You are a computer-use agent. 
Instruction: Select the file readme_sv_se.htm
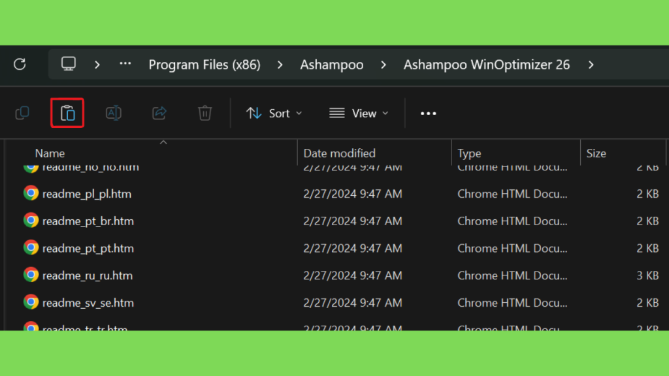[88, 303]
